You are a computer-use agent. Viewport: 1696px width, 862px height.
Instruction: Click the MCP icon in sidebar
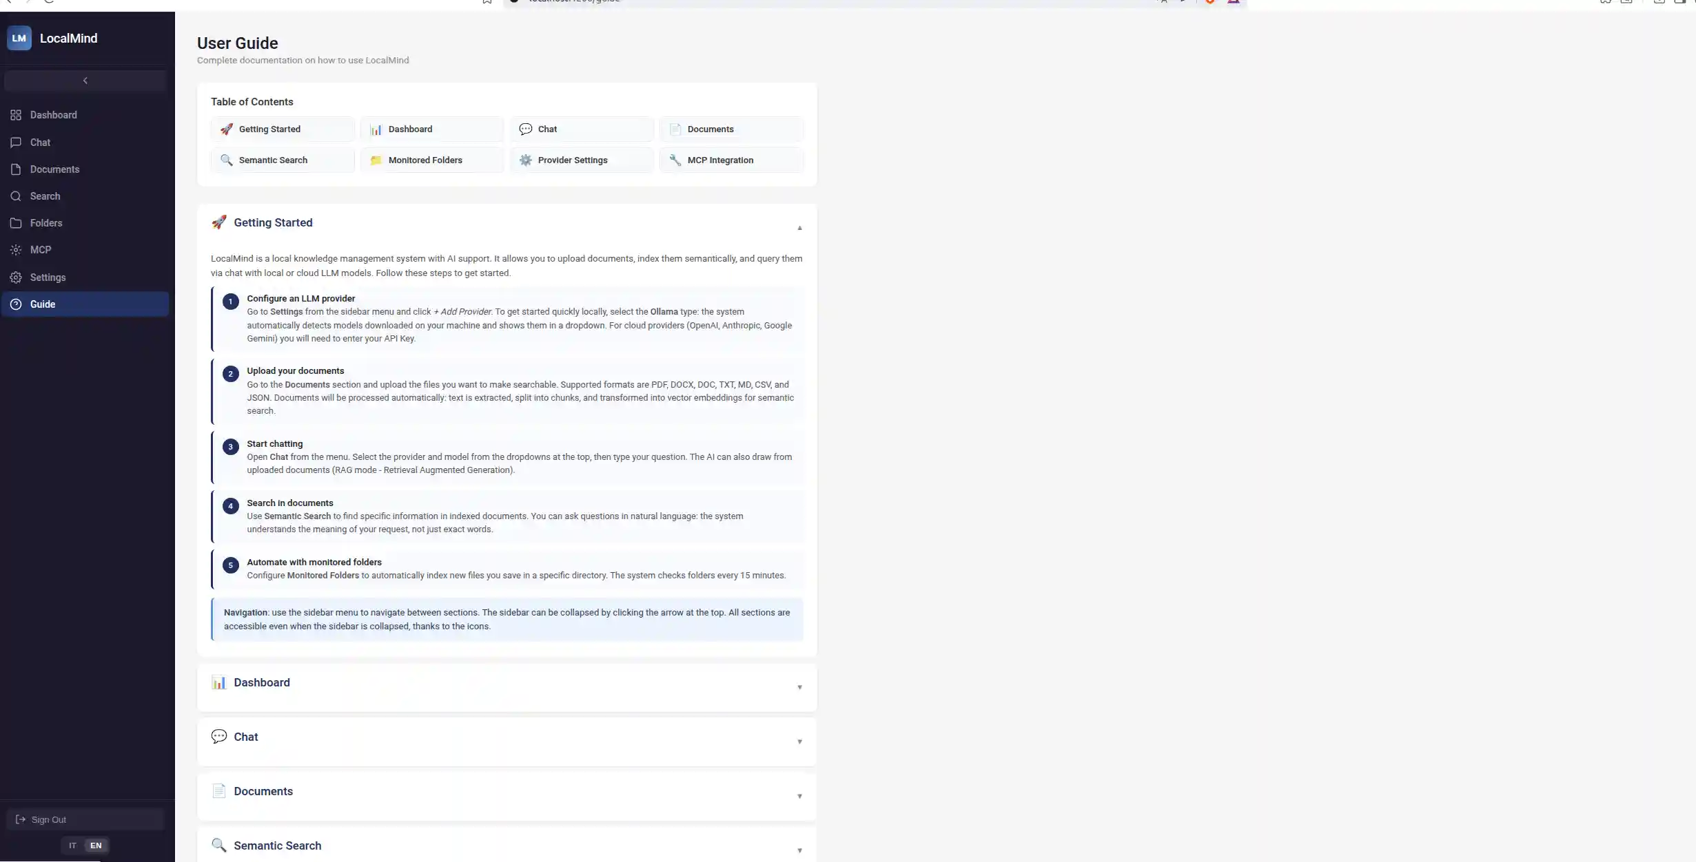coord(16,250)
